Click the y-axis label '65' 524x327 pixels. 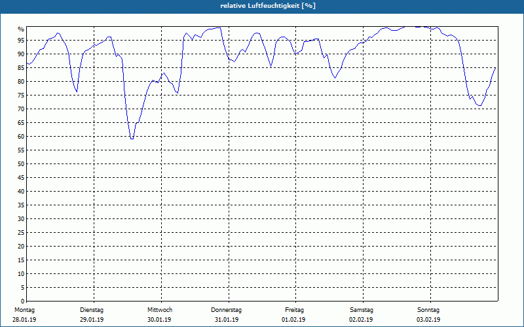[x=21, y=123]
